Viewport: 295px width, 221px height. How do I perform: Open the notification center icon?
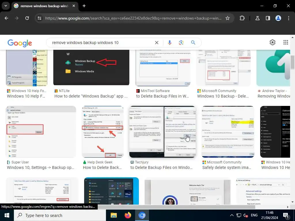click(x=286, y=216)
